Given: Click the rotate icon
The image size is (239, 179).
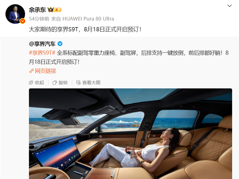Looking at the screenshot, I should pyautogui.click(x=55, y=83).
